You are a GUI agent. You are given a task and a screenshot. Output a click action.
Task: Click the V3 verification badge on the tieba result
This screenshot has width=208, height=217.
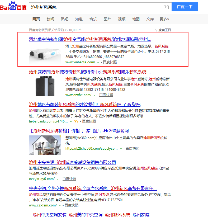coord(76,121)
